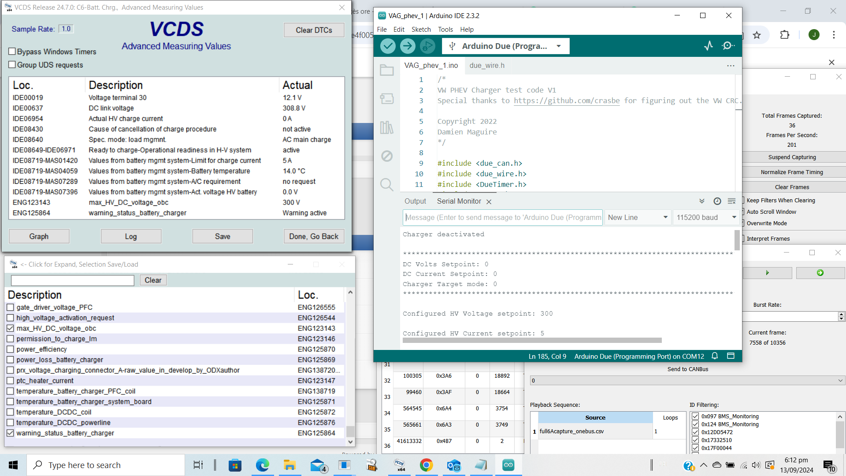Open the Sketch menu
846x476 pixels.
pos(421,30)
